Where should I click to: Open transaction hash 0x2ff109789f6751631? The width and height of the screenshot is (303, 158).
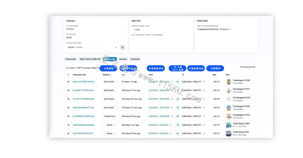pos(84,133)
